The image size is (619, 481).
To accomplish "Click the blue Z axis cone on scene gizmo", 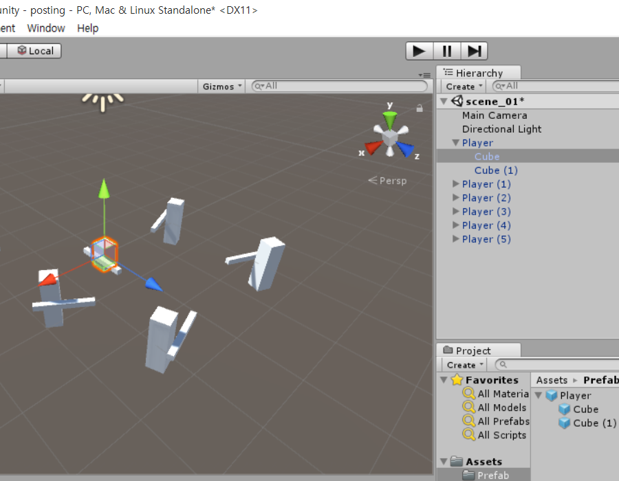I will [x=405, y=148].
